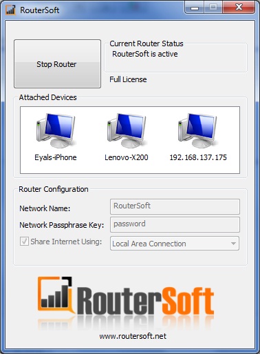Click the Lenovo-X200 device label

[x=127, y=157]
